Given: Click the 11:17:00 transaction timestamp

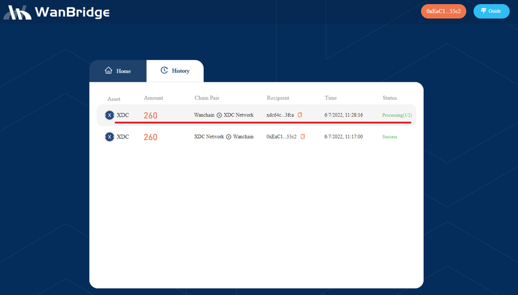Looking at the screenshot, I should 344,137.
